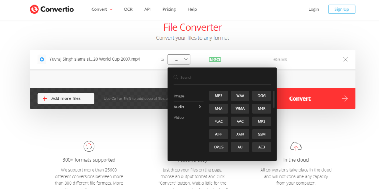This screenshot has height=189, width=379.
Task: Click into the format Search field
Action: [x=222, y=78]
